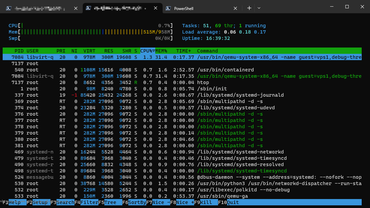The width and height of the screenshot is (370, 208).
Task: Sort by the MEM% column header
Action: click(161, 51)
